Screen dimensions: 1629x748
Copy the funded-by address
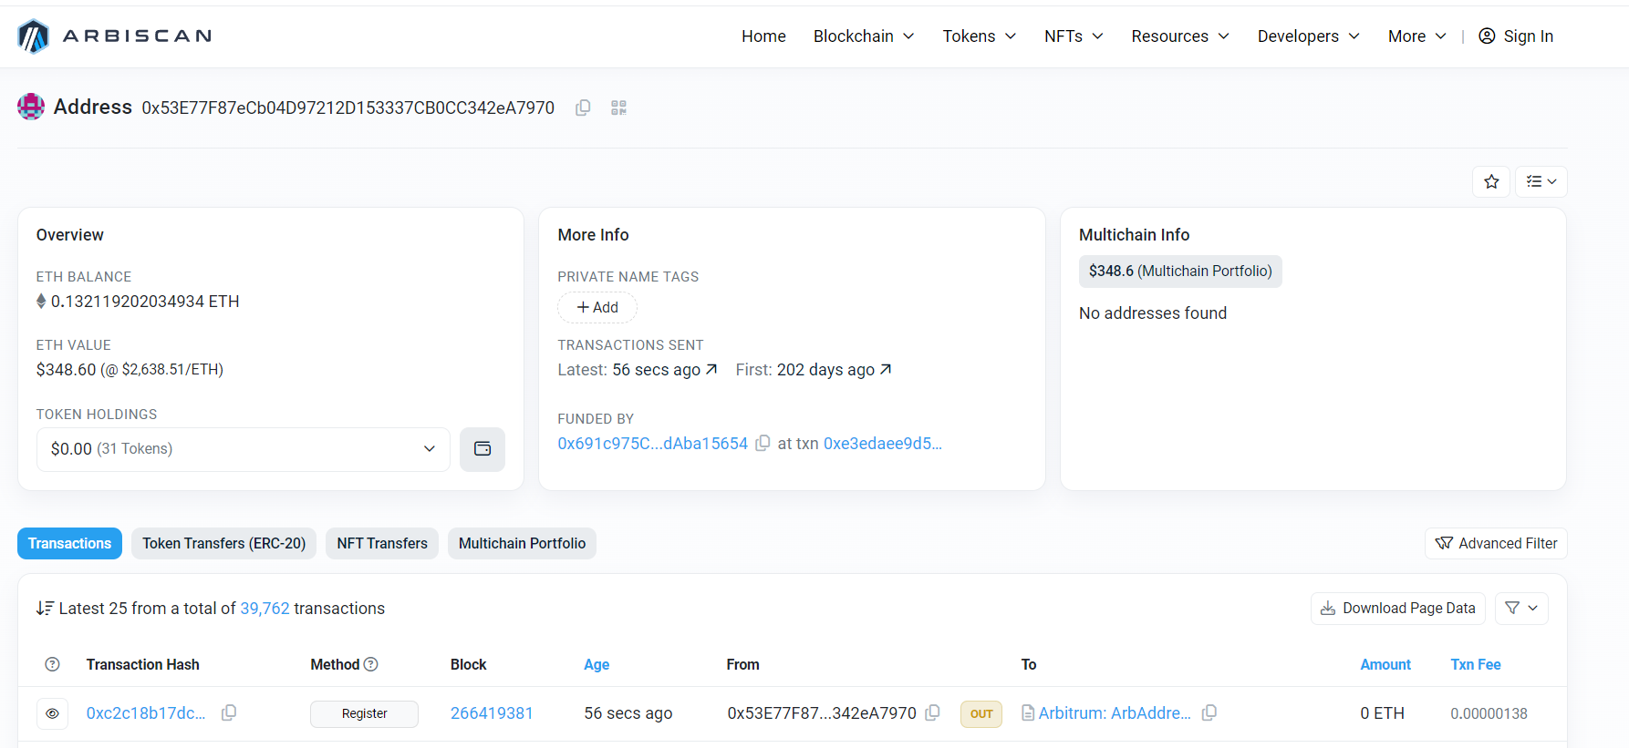763,443
